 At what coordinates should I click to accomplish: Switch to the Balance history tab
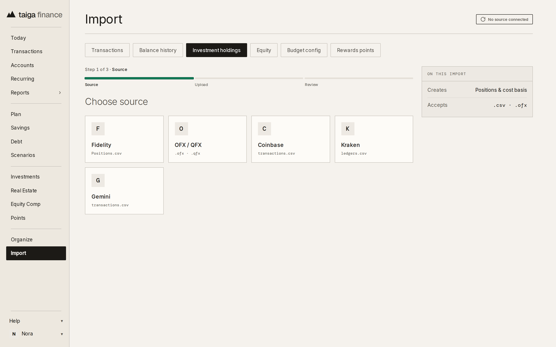point(158,50)
